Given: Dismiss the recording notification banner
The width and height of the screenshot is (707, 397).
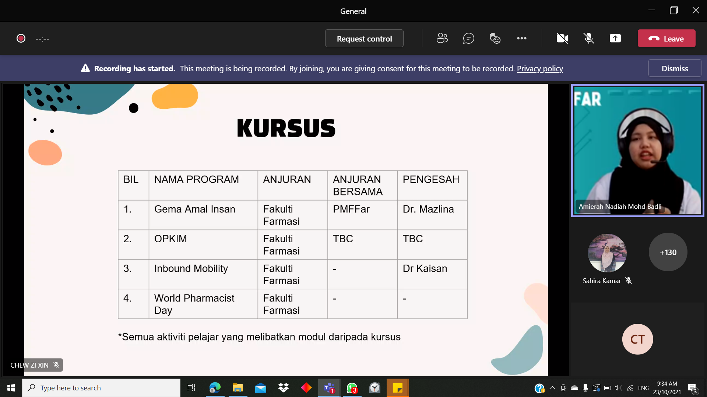Looking at the screenshot, I should pyautogui.click(x=674, y=68).
